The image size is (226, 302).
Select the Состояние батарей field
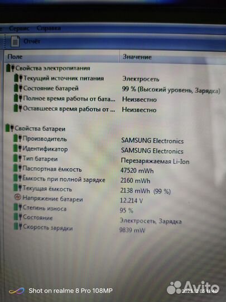[51, 88]
